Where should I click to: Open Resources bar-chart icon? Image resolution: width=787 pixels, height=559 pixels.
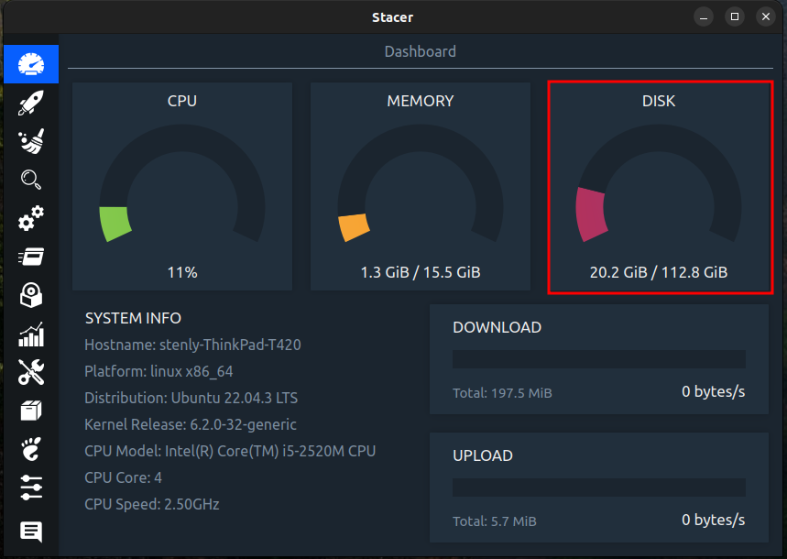[x=31, y=334]
